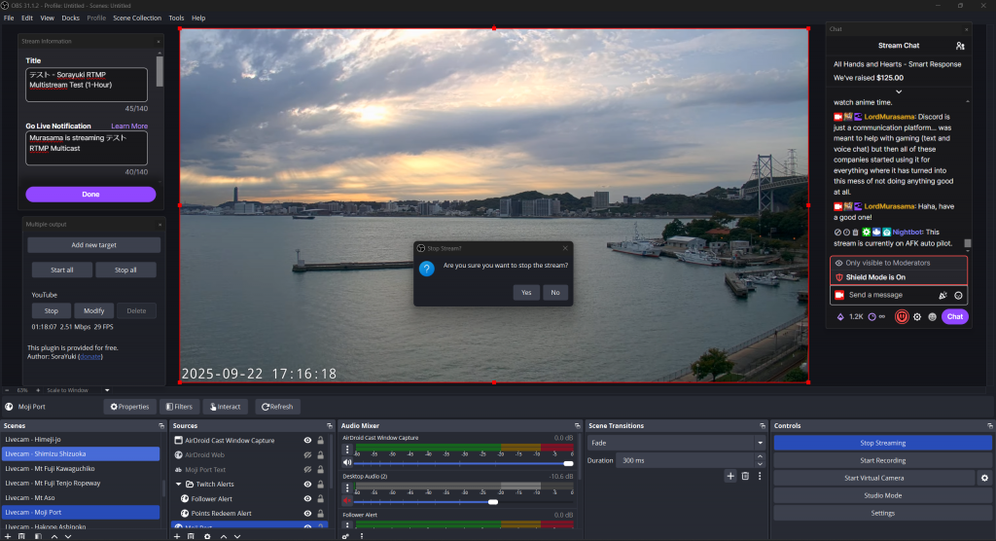Open chat settings gear icon
996x541 pixels.
[x=917, y=316]
